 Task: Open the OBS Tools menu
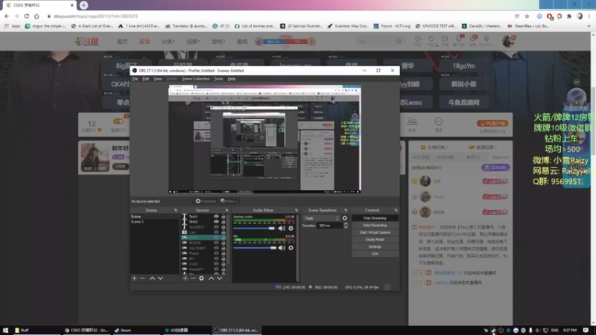pyautogui.click(x=218, y=79)
